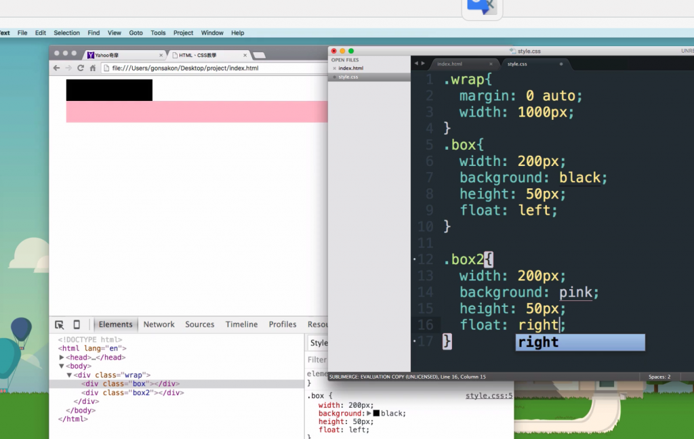Viewport: 694px width, 439px height.
Task: Expand the head node in DevTools
Action: [62, 357]
